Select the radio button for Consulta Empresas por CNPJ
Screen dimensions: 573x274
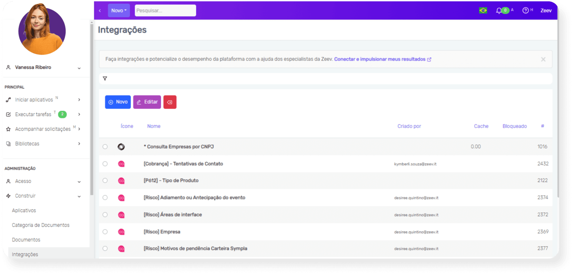click(105, 146)
